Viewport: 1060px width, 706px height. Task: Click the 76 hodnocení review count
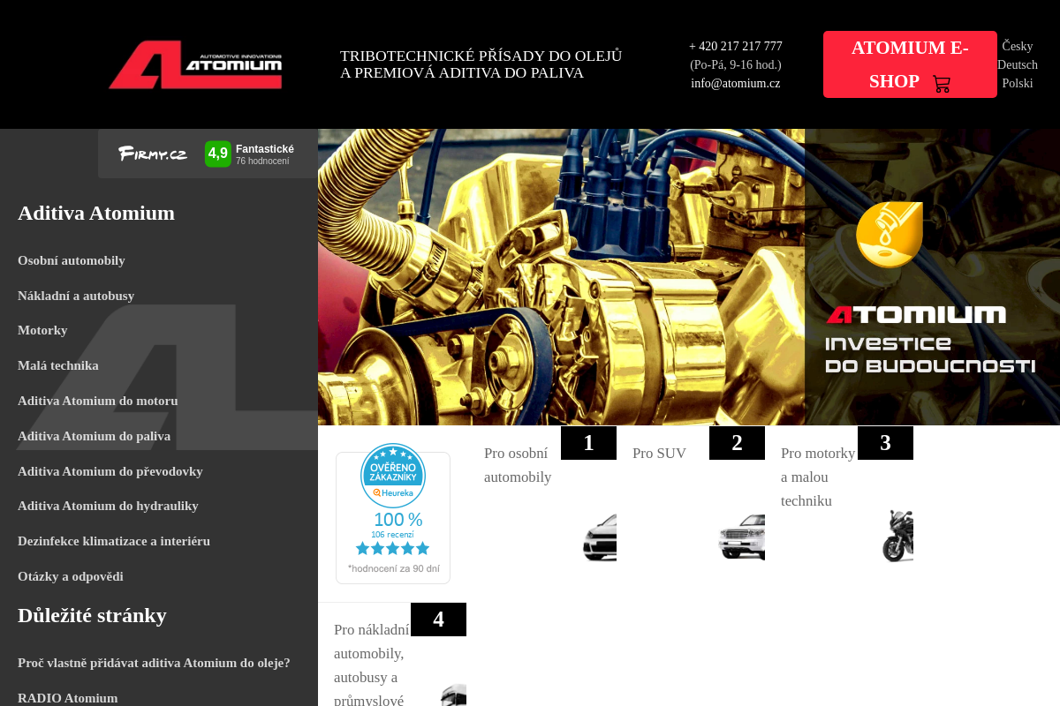coord(262,161)
